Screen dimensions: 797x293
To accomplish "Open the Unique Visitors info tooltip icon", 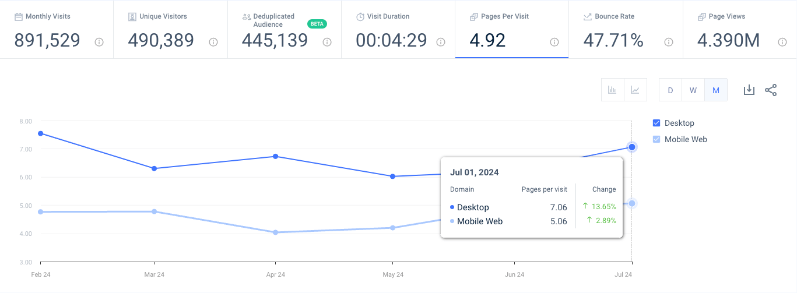I will tap(213, 42).
